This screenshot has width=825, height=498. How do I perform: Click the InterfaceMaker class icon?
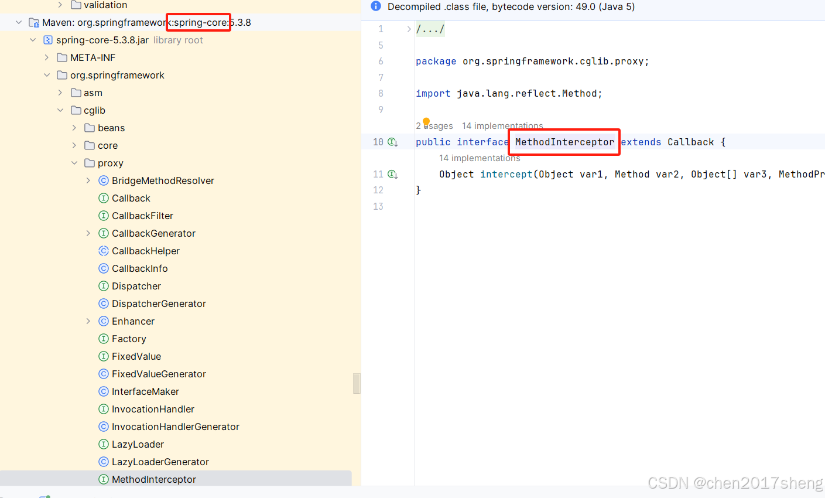pos(104,391)
